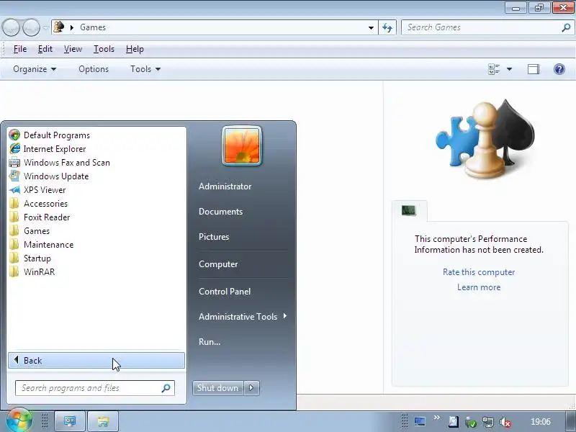Click the Rate this computer link
Image resolution: width=576 pixels, height=432 pixels.
(479, 272)
